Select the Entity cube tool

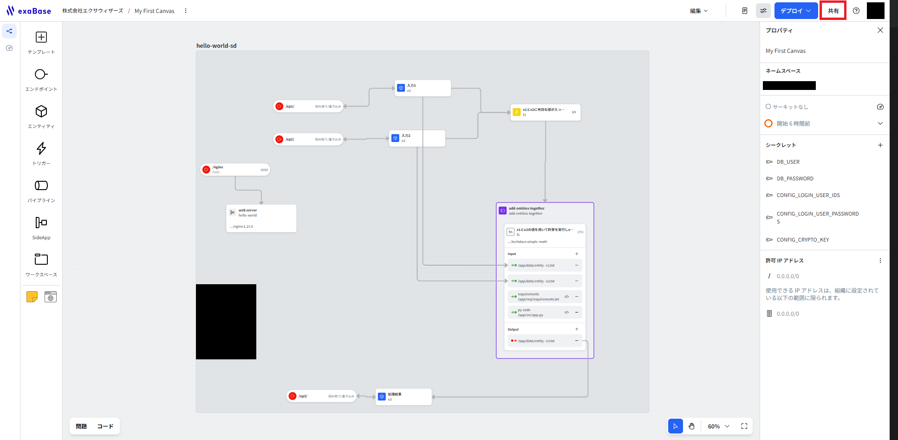pos(41,117)
